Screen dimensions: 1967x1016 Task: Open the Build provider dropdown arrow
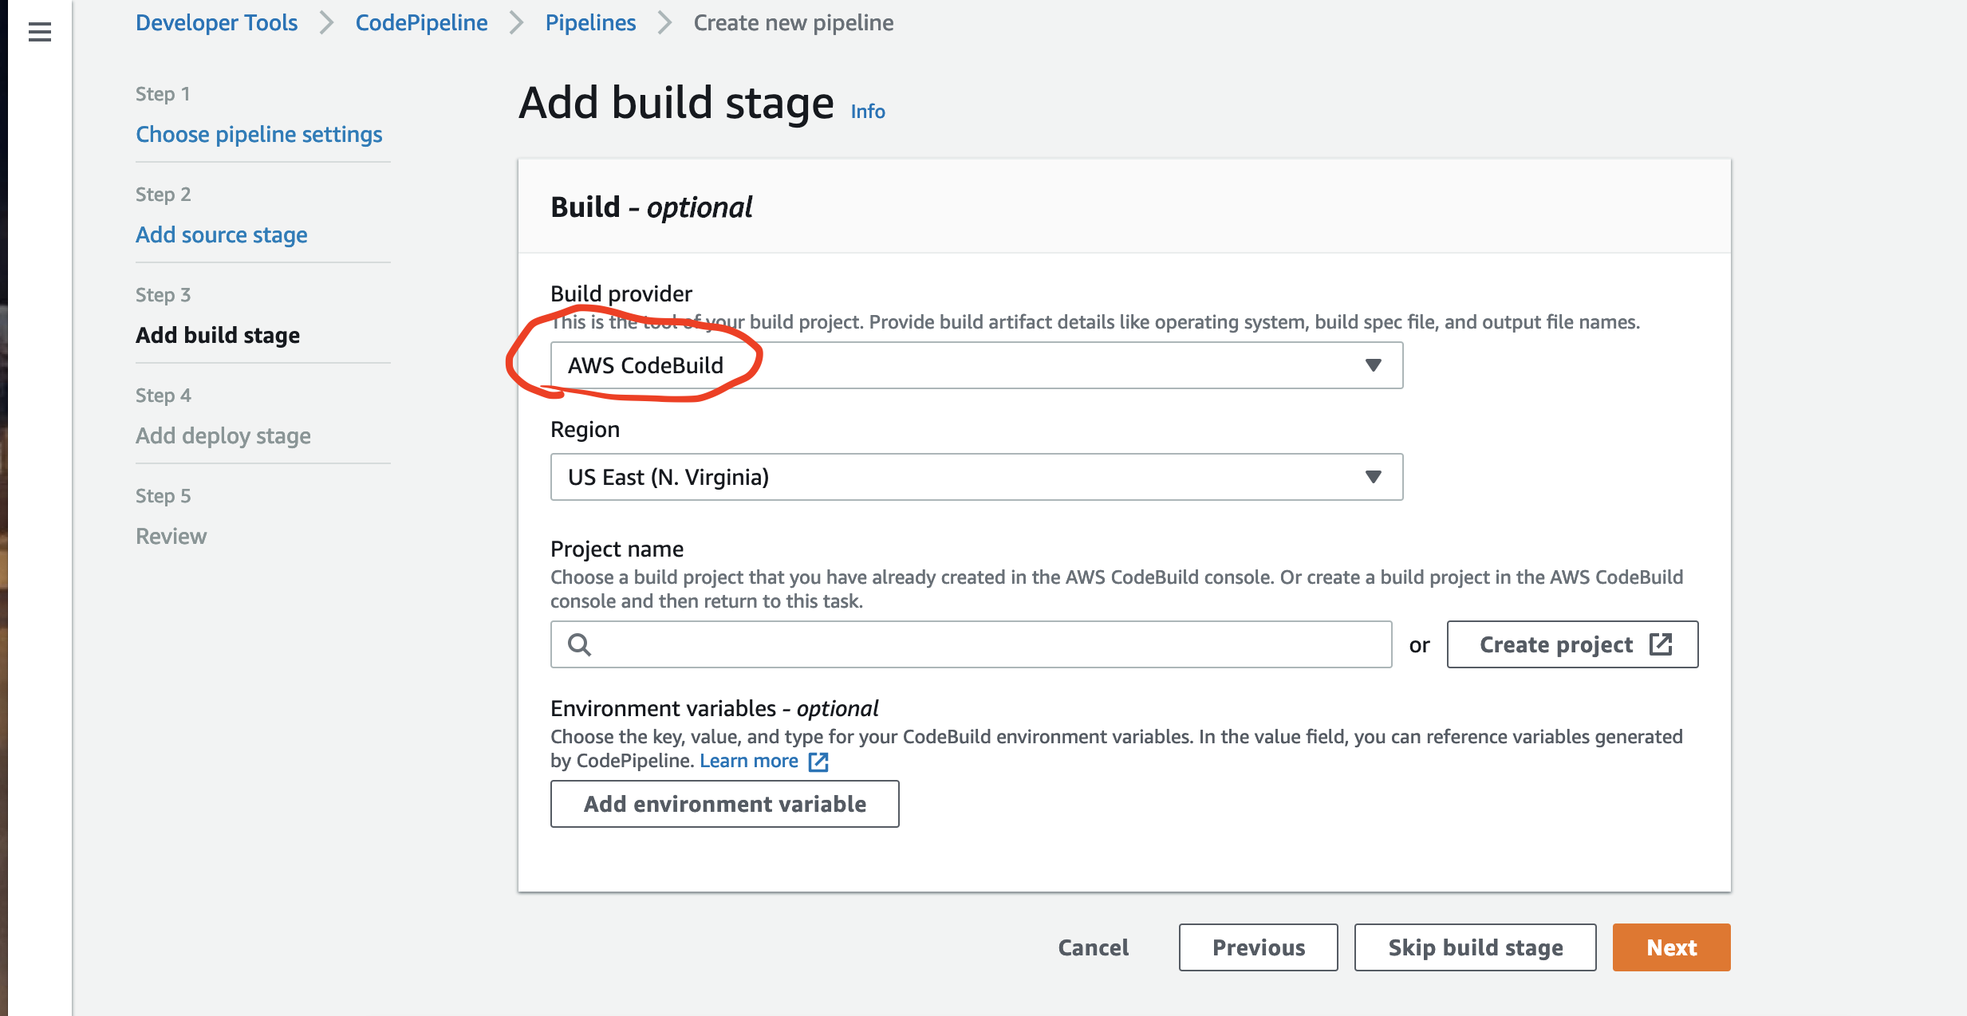point(1373,365)
